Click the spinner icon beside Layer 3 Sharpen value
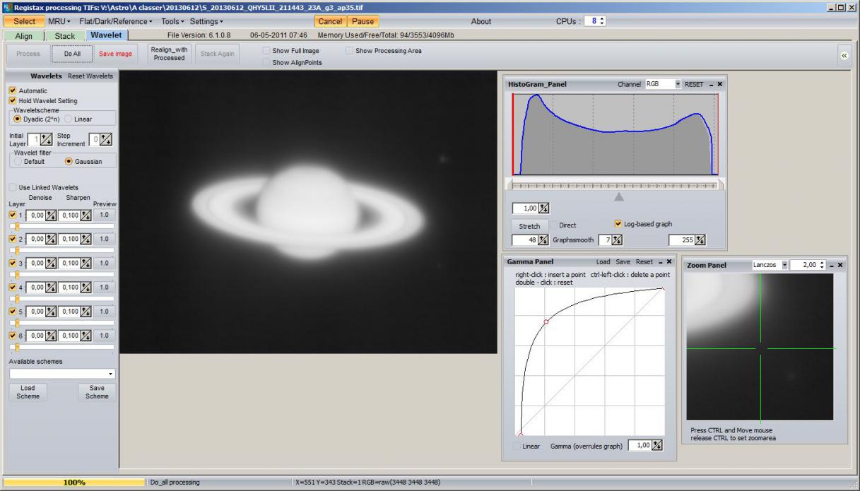 pos(87,263)
